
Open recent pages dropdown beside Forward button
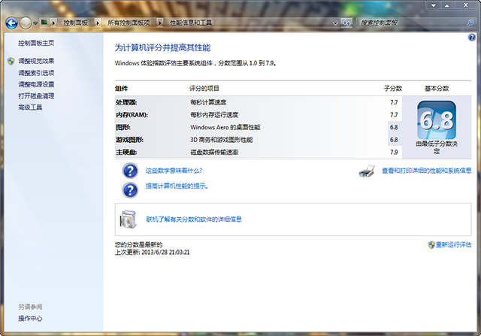(35, 23)
